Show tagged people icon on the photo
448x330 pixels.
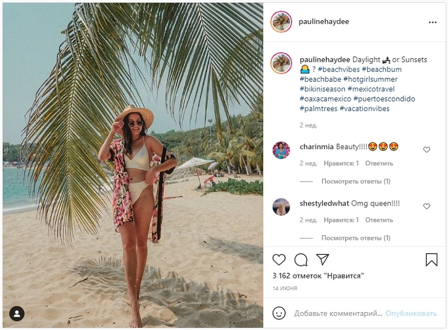coord(17,313)
